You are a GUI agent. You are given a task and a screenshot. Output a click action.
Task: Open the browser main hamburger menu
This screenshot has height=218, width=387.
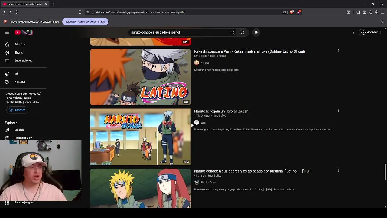[x=382, y=12]
